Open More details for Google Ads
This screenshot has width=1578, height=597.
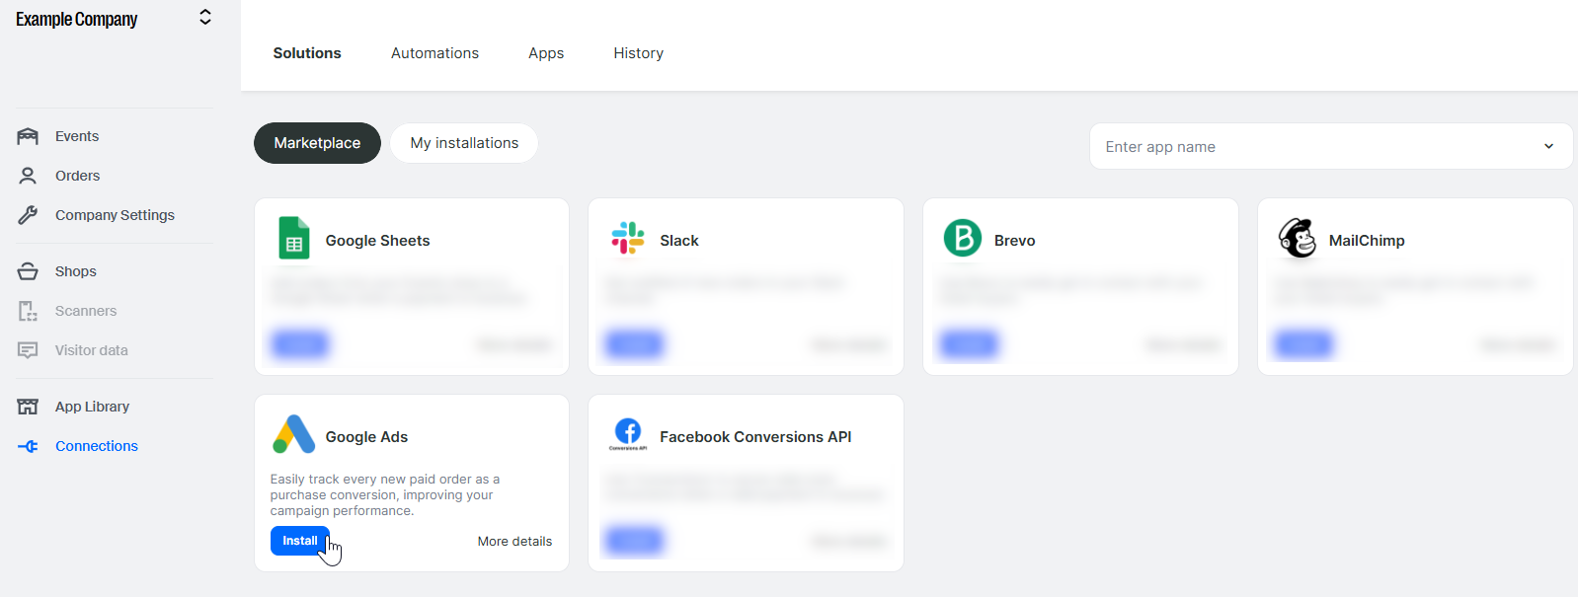[514, 542]
